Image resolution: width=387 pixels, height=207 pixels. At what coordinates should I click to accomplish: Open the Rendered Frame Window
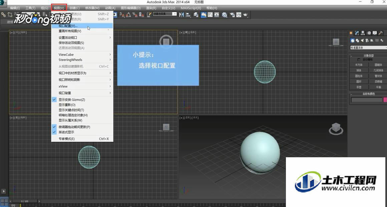(x=239, y=15)
